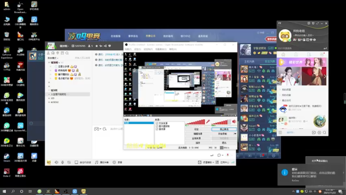Click the chat text input field in YY
Image resolution: width=346 pixels, height=195 pixels.
[116, 129]
